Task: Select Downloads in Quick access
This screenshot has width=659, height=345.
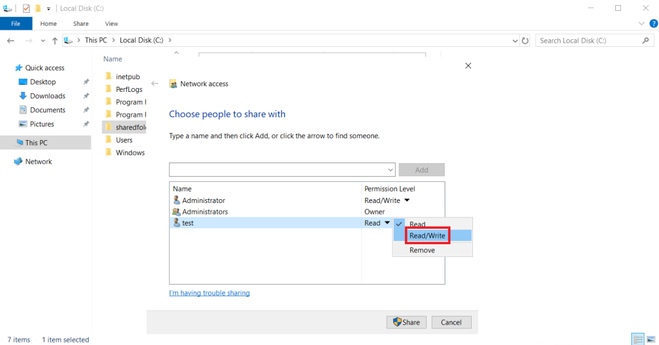Action: point(48,96)
